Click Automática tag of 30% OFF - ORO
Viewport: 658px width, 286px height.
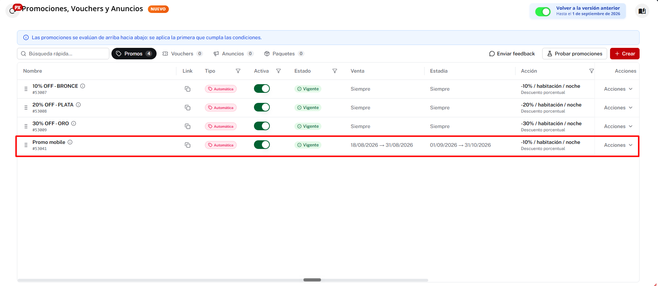coord(221,126)
